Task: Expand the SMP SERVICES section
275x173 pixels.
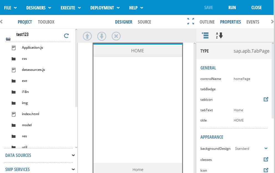Action: coord(40,169)
